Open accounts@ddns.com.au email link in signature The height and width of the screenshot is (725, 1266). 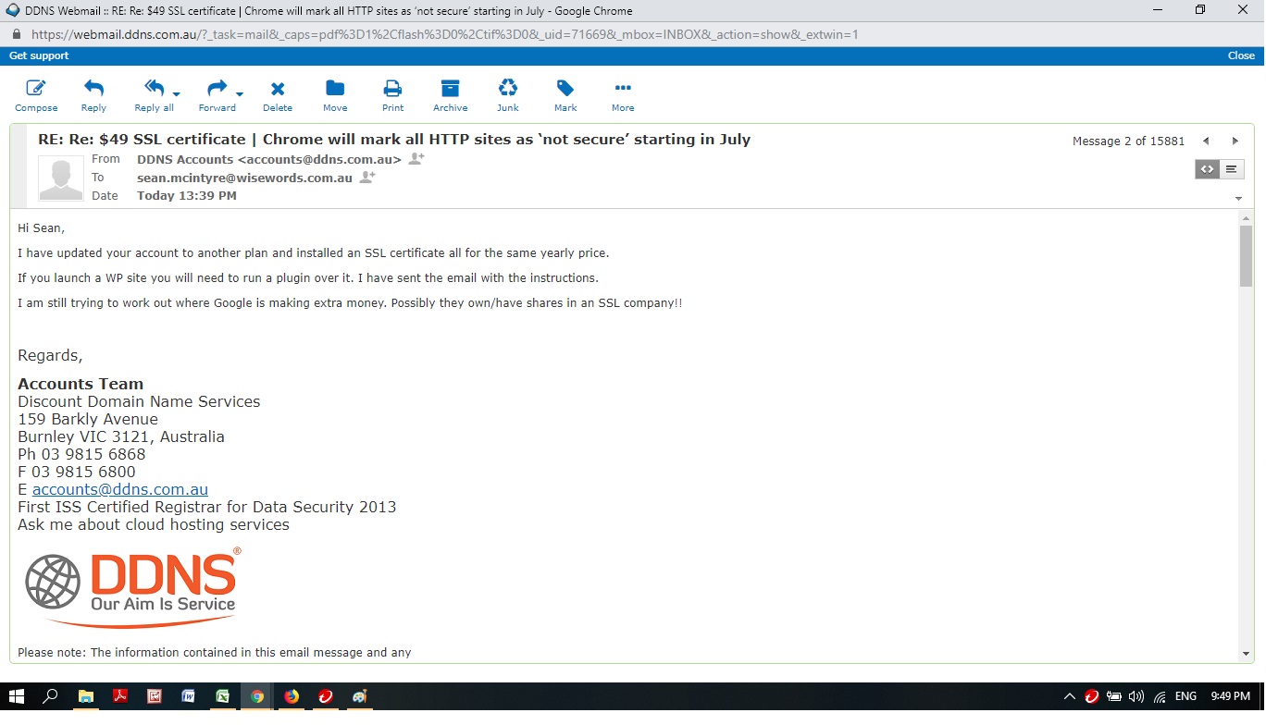(x=120, y=489)
